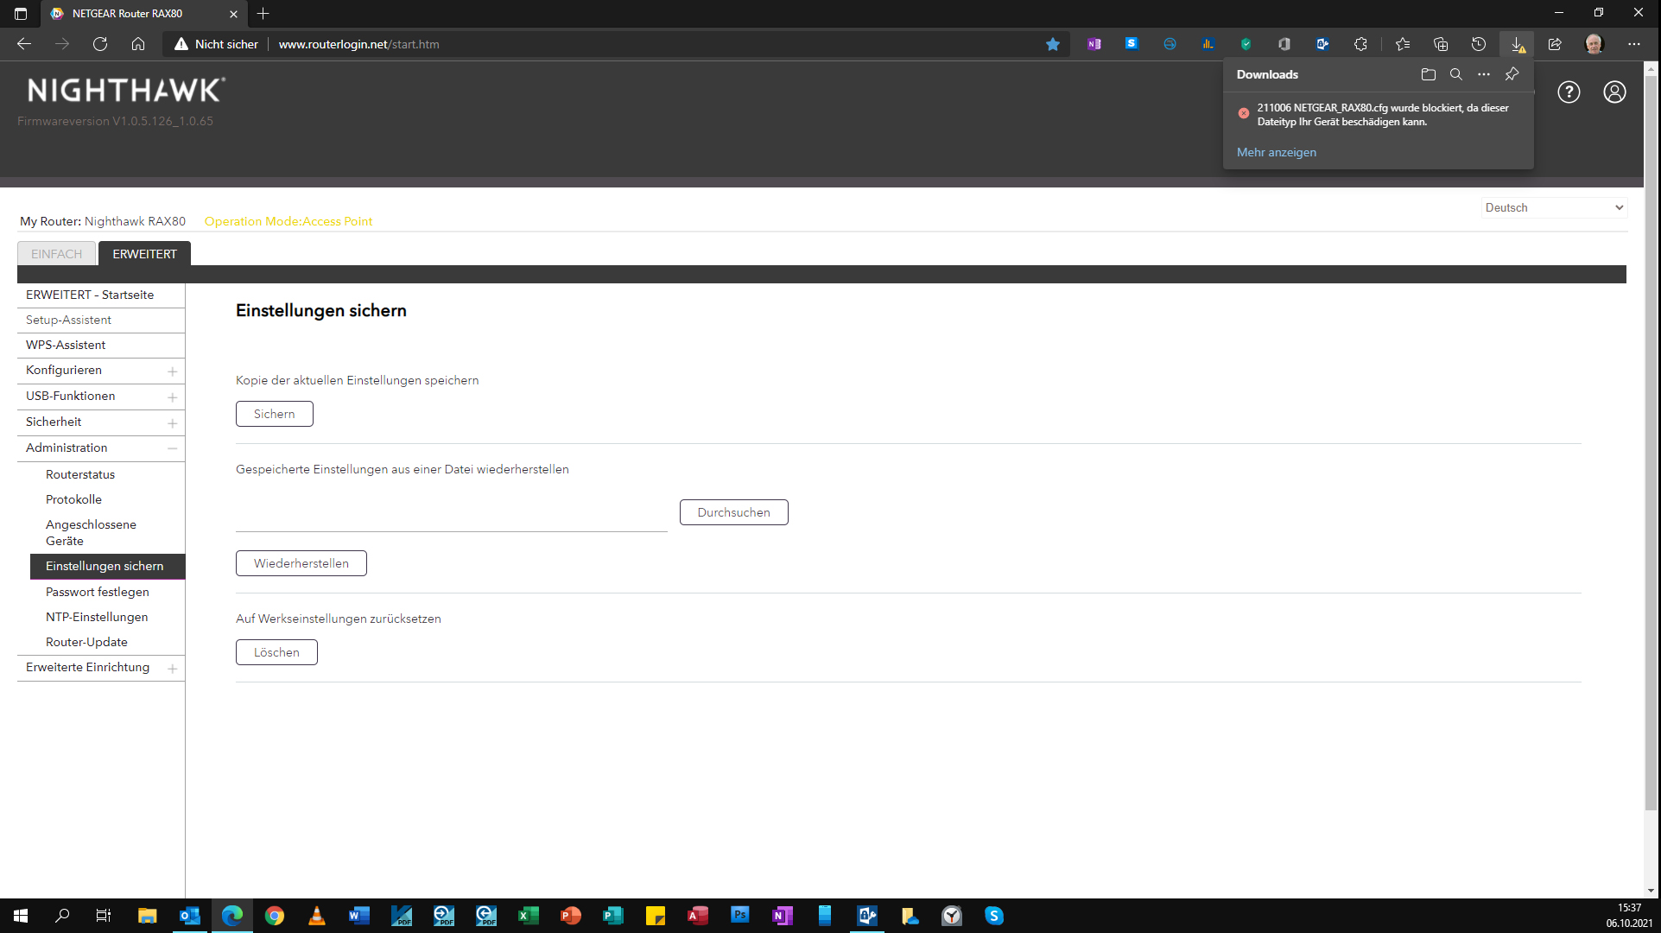The width and height of the screenshot is (1661, 933).
Task: Expand the Konfigurieren menu section
Action: 172,371
